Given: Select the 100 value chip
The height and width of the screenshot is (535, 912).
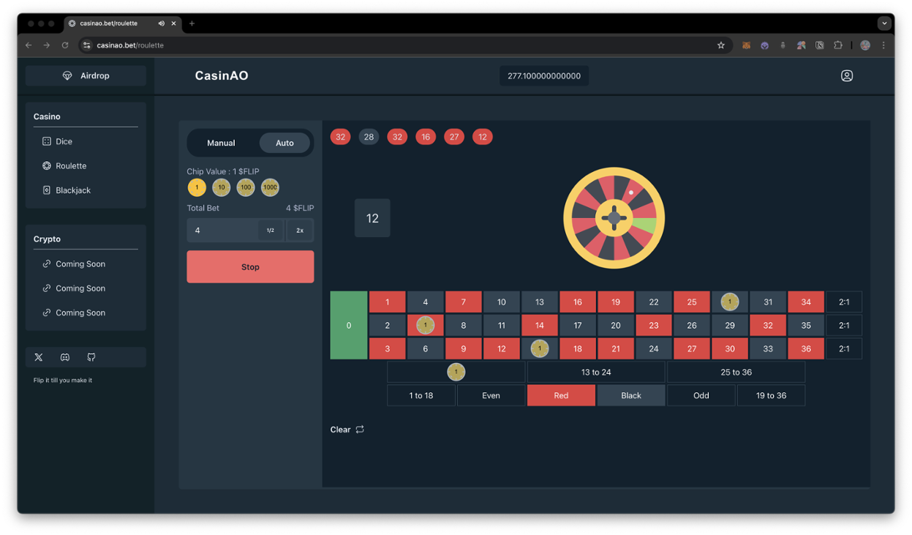Looking at the screenshot, I should pyautogui.click(x=246, y=187).
